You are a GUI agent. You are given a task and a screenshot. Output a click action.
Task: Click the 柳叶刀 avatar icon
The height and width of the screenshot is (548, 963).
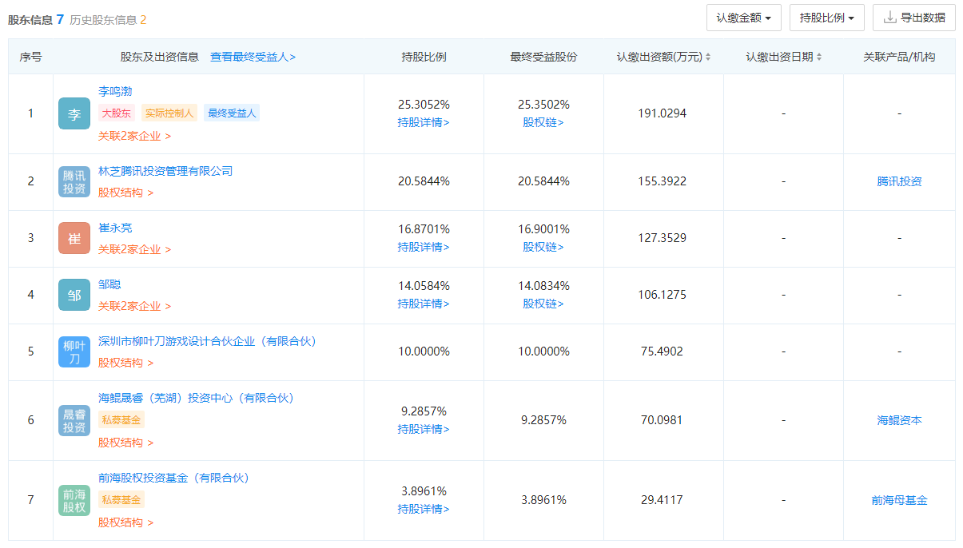74,351
